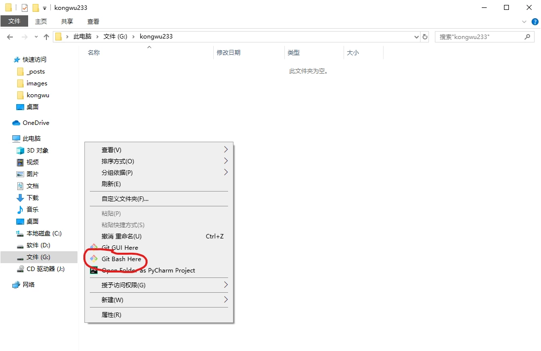
Task: Expand the 分组依据(P) submenu arrow
Action: click(226, 172)
